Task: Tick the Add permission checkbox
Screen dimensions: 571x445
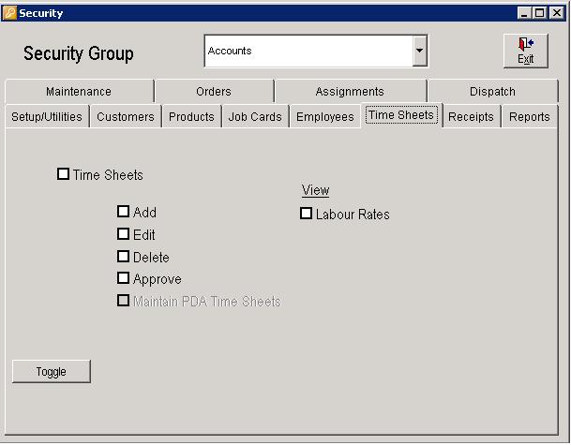Action: [124, 212]
